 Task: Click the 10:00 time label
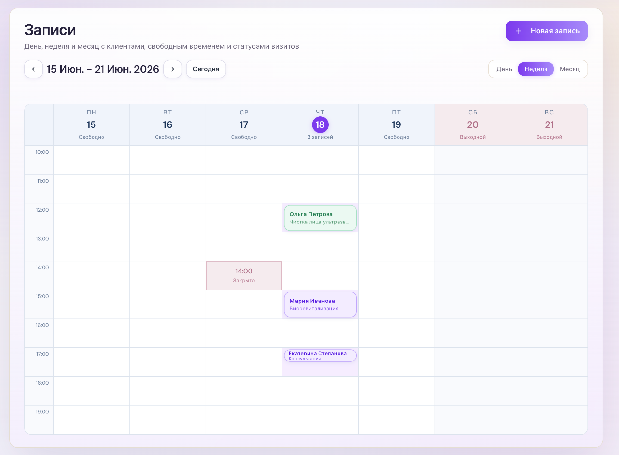pos(42,152)
